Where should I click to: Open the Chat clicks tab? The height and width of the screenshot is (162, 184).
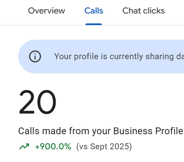coord(143,11)
